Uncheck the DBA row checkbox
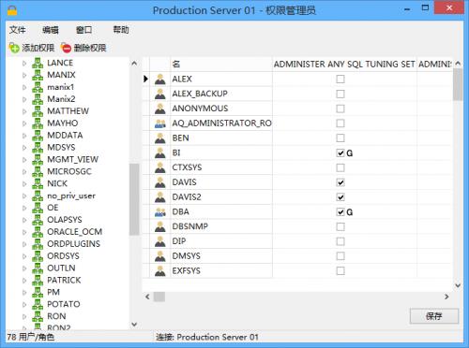The image size is (469, 348). pos(340,212)
